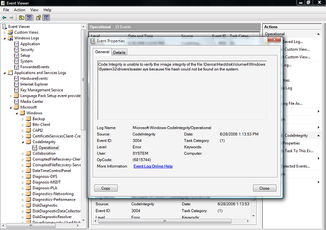
Task: Open the View menu
Action: [34, 10]
